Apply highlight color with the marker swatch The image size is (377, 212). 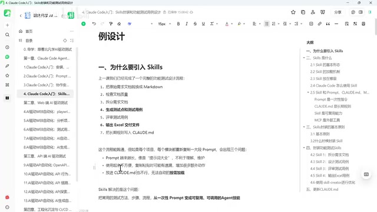(x=239, y=24)
